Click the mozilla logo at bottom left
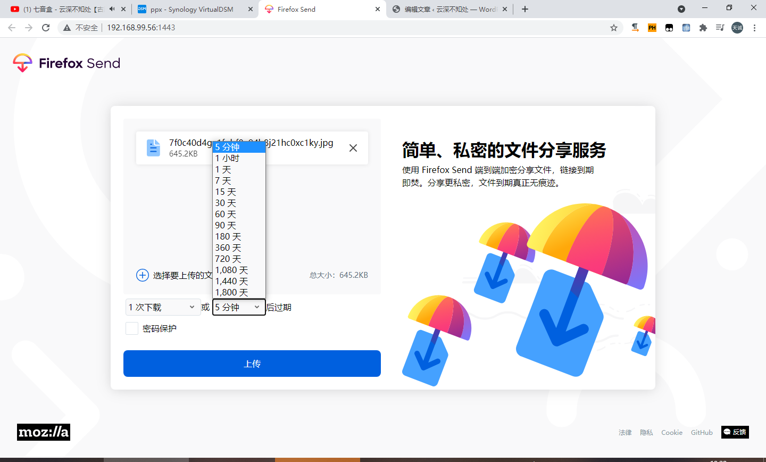This screenshot has width=766, height=462. [43, 432]
